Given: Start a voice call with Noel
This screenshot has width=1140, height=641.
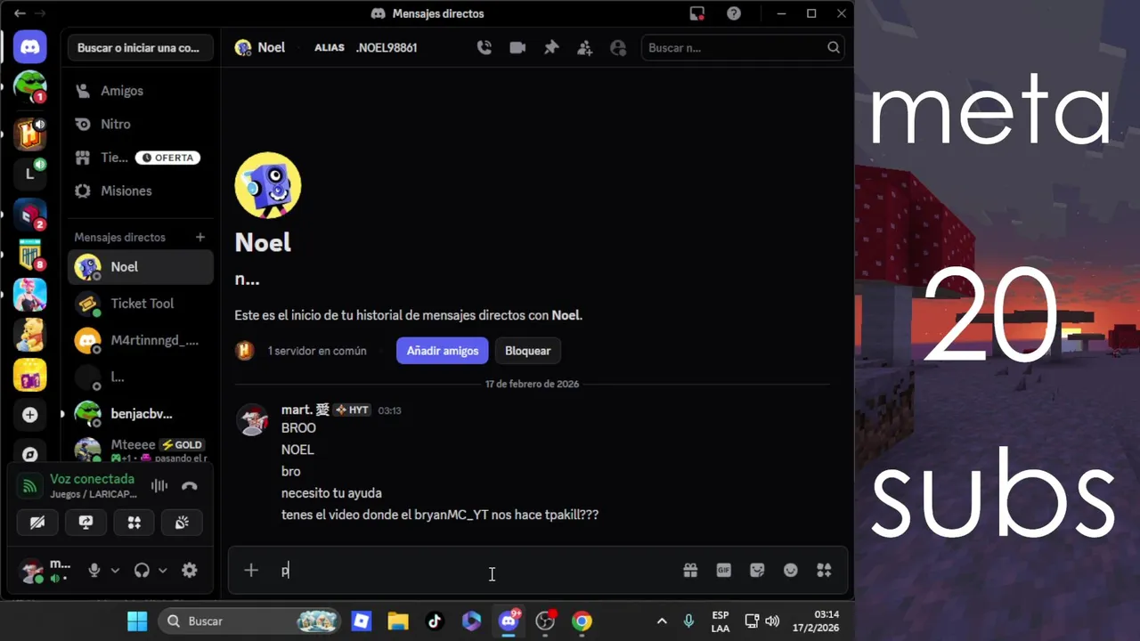Looking at the screenshot, I should (484, 48).
